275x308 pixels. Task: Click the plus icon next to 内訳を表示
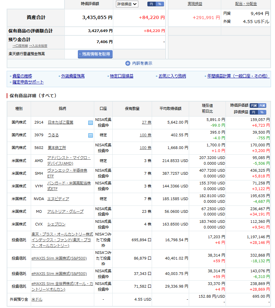[x=128, y=63]
